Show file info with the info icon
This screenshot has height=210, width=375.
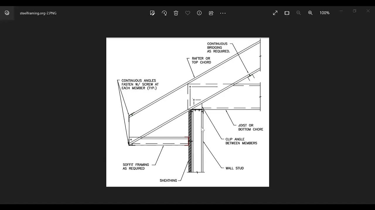click(x=199, y=13)
